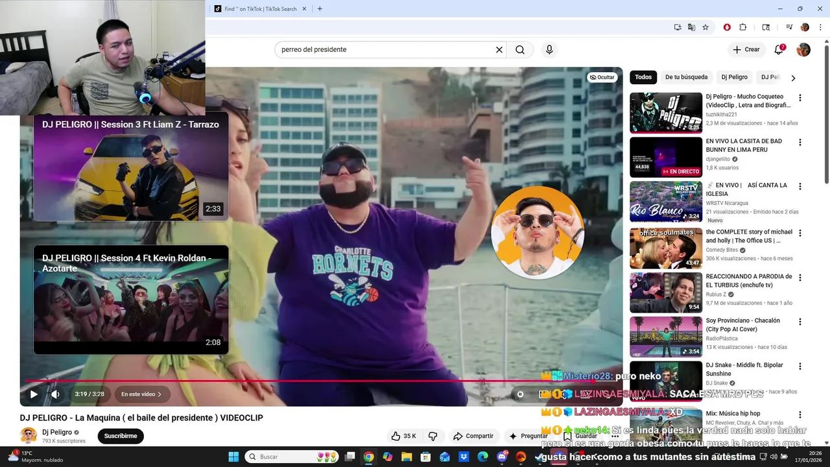
Task: Open options menu for 'Mix: Música hip hop'
Action: pos(800,414)
